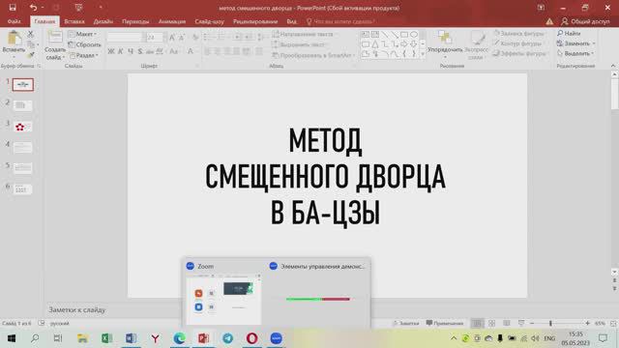This screenshot has width=619, height=348.
Task: Switch to the Review (Рецензирование) tab
Action: (255, 21)
